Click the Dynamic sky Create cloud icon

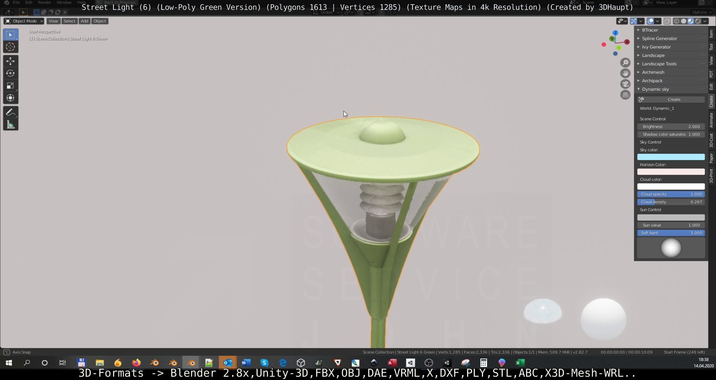(641, 100)
